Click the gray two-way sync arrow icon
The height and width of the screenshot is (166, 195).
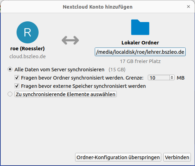(x=70, y=40)
